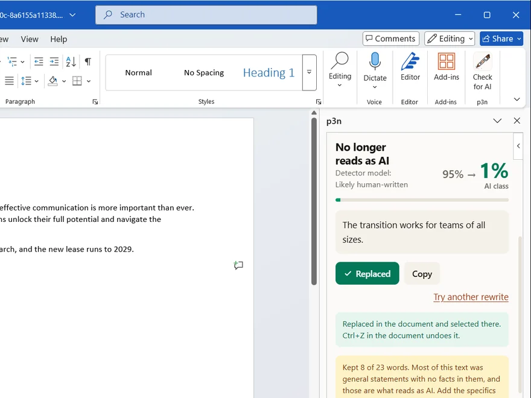The width and height of the screenshot is (531, 398).
Task: Show paragraph marks with the pilcrow icon
Action: pos(87,62)
